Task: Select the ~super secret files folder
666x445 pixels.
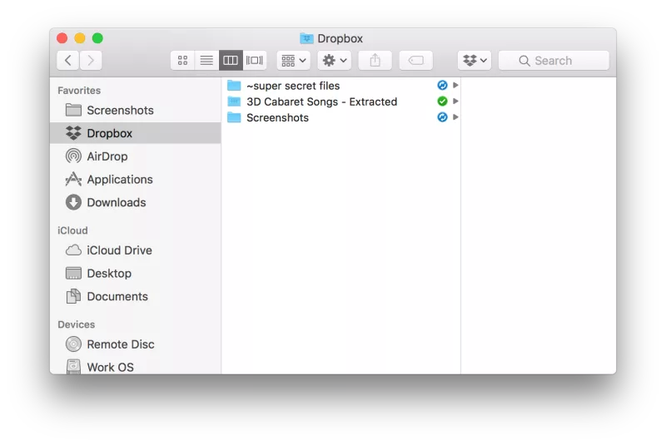Action: [343, 86]
